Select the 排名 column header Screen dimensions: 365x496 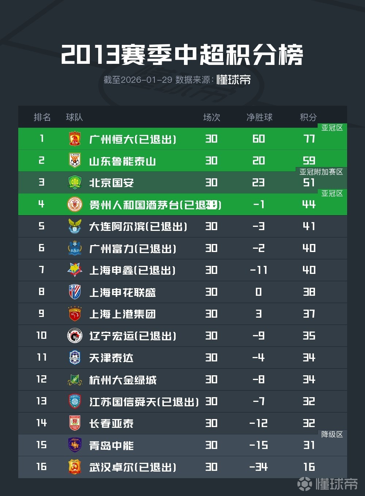coord(42,117)
